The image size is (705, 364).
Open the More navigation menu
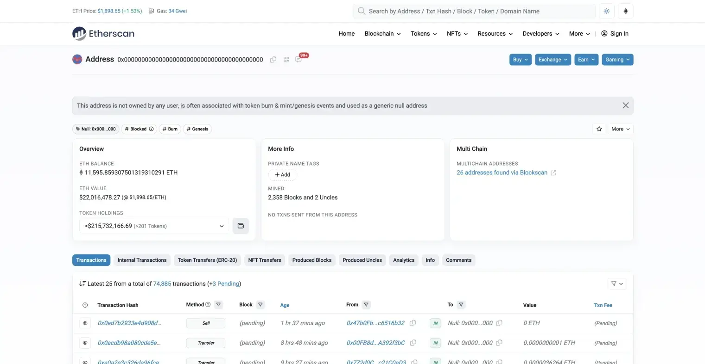pos(579,34)
